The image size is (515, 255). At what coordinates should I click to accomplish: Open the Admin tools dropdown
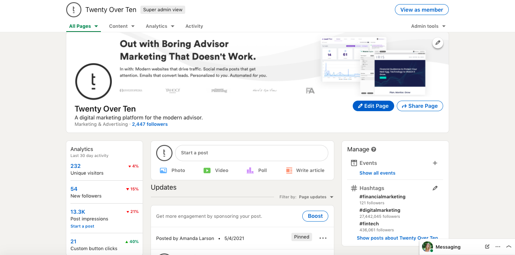click(x=428, y=26)
